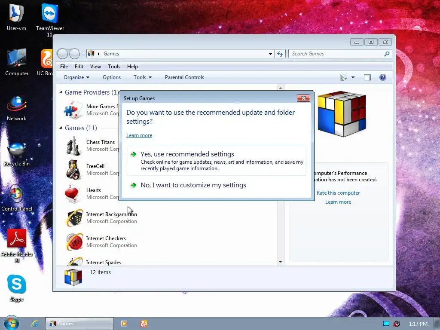Screen dimensions: 440x330
Task: Open Internet Explorer from the taskbar
Action: [x=35, y=324]
